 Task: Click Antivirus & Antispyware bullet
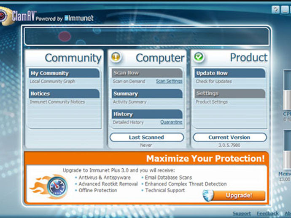click(x=105, y=178)
